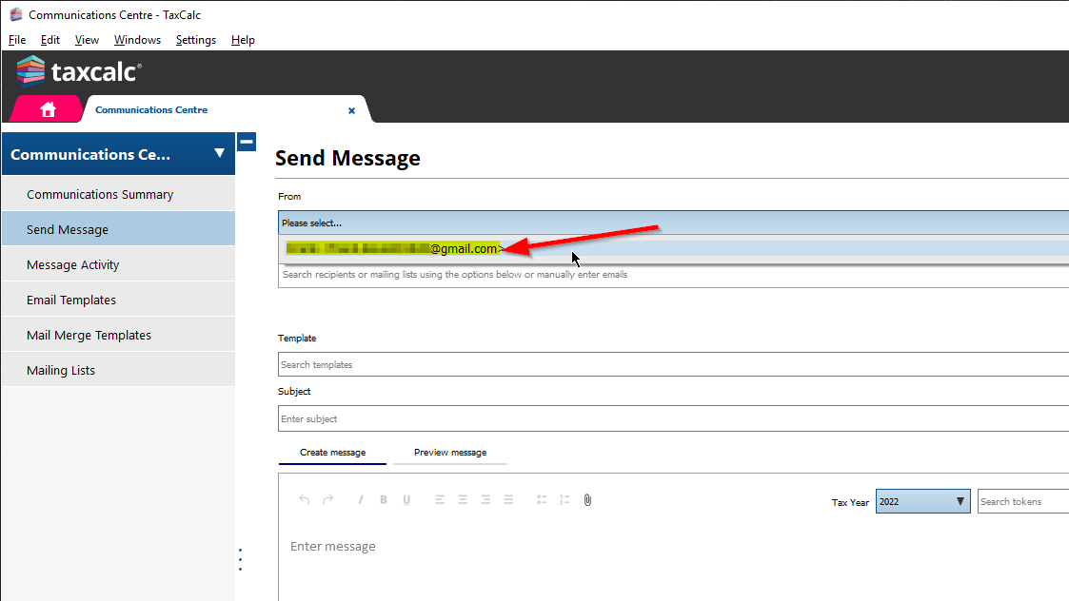Viewport: 1069px width, 601px height.
Task: Switch to the Preview message tab
Action: tap(450, 453)
